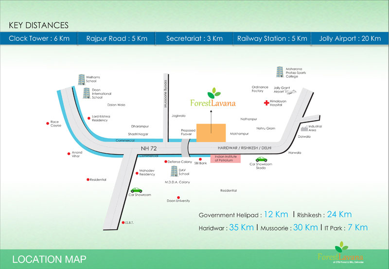
Task: Click the Industrial Area factory icon
Action: (x=304, y=128)
